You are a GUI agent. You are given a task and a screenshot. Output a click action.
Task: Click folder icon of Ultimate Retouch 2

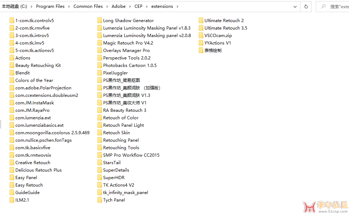click(201, 20)
